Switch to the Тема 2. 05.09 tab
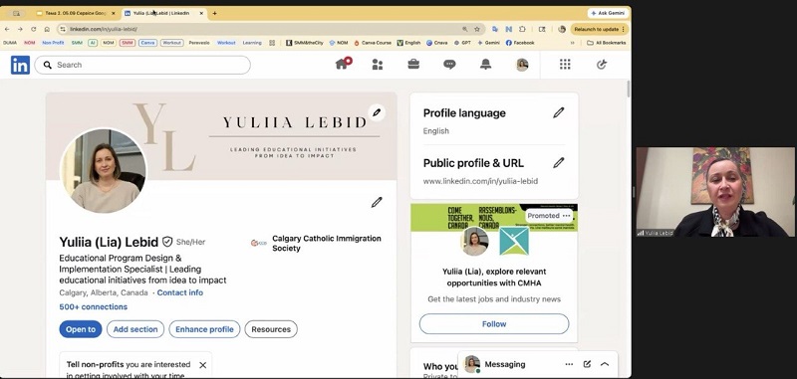Image resolution: width=797 pixels, height=379 pixels. pos(77,13)
